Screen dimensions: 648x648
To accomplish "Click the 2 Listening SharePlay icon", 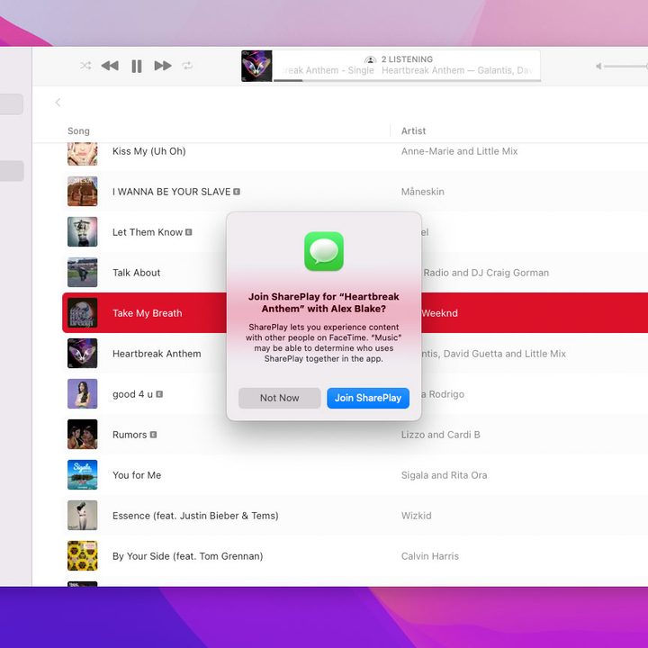I will [370, 59].
